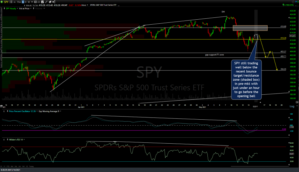The image size is (299, 172).
Task: Click the SPY ticker symbol field
Action: pyautogui.click(x=6, y=2)
